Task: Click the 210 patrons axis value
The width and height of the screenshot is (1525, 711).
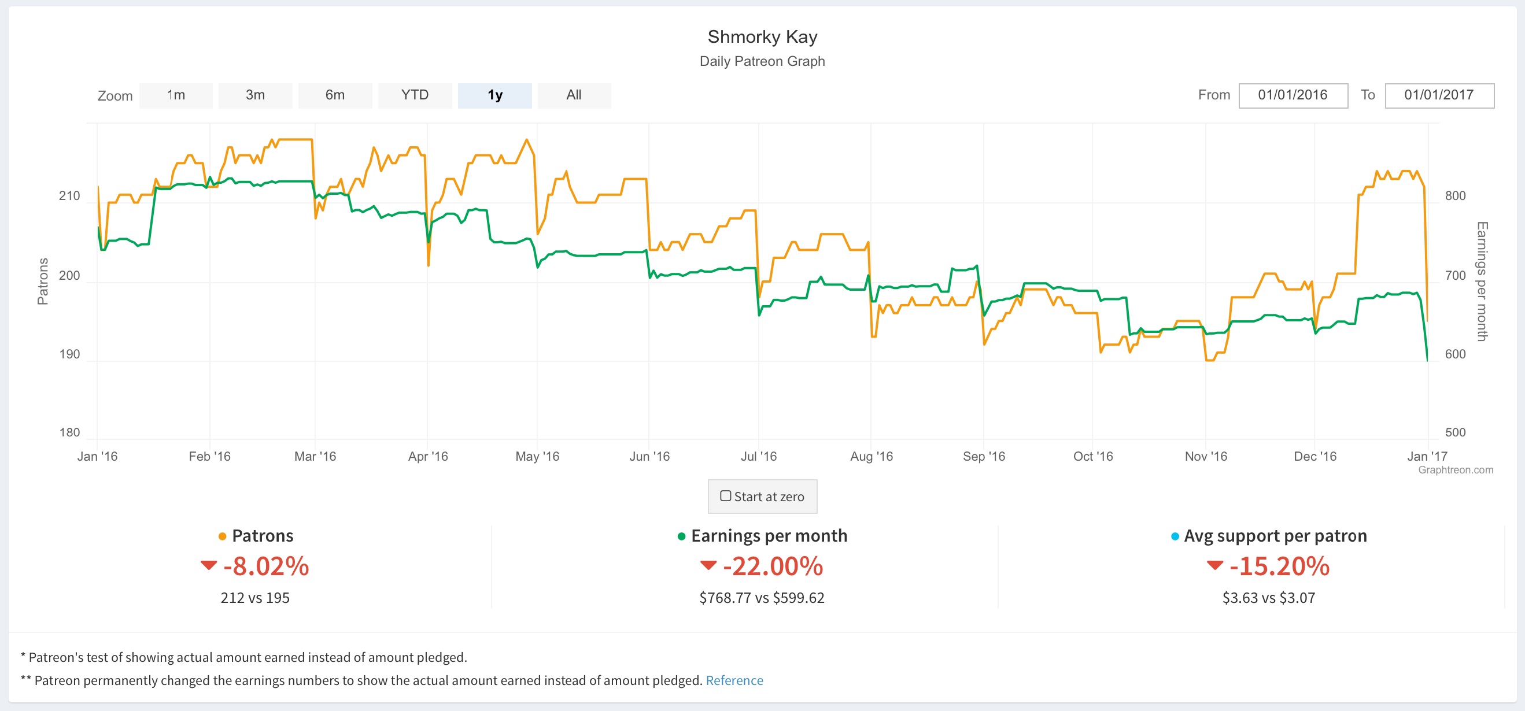Action: pos(69,196)
